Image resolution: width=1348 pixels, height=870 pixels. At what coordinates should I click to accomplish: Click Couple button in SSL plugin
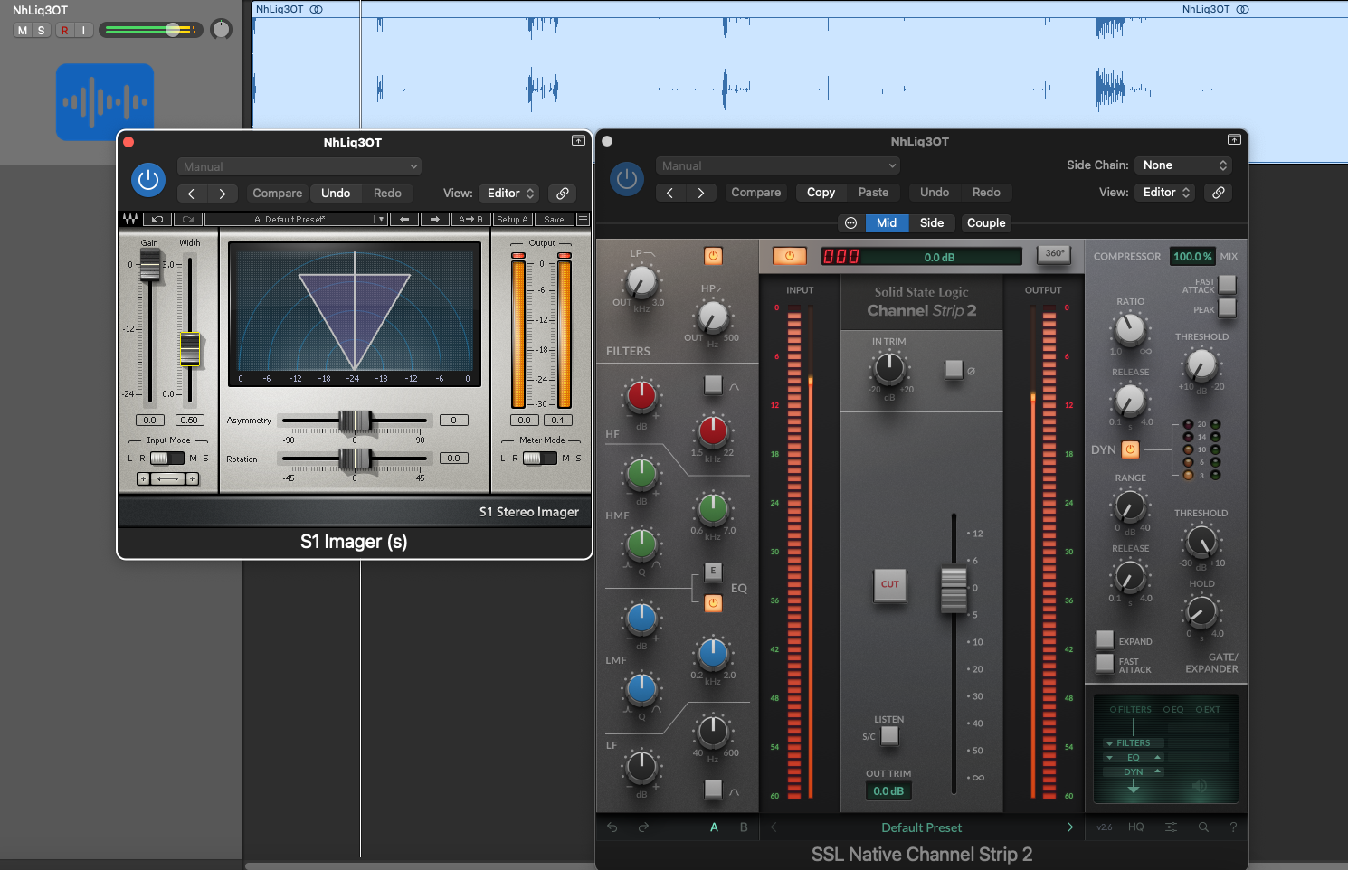coord(986,223)
